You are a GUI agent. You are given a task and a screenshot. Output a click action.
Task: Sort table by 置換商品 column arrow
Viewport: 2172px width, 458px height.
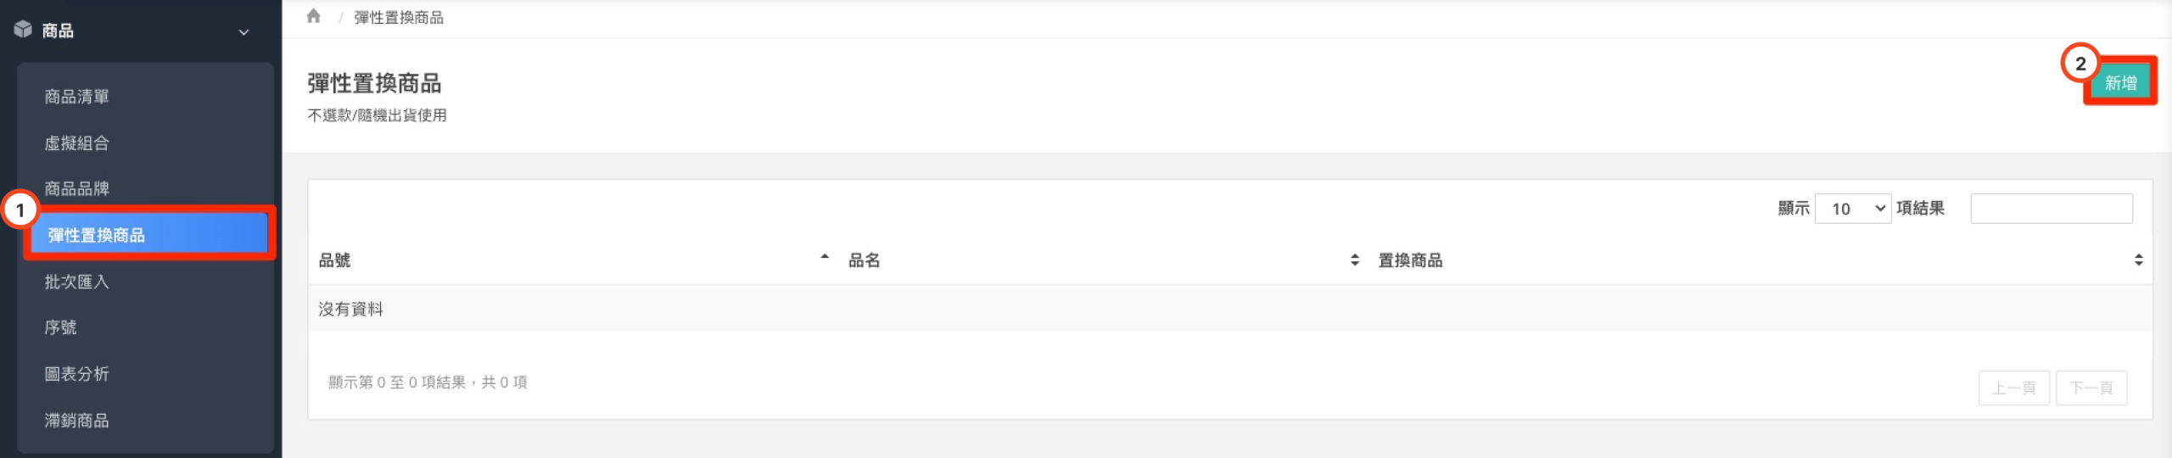(x=2138, y=260)
